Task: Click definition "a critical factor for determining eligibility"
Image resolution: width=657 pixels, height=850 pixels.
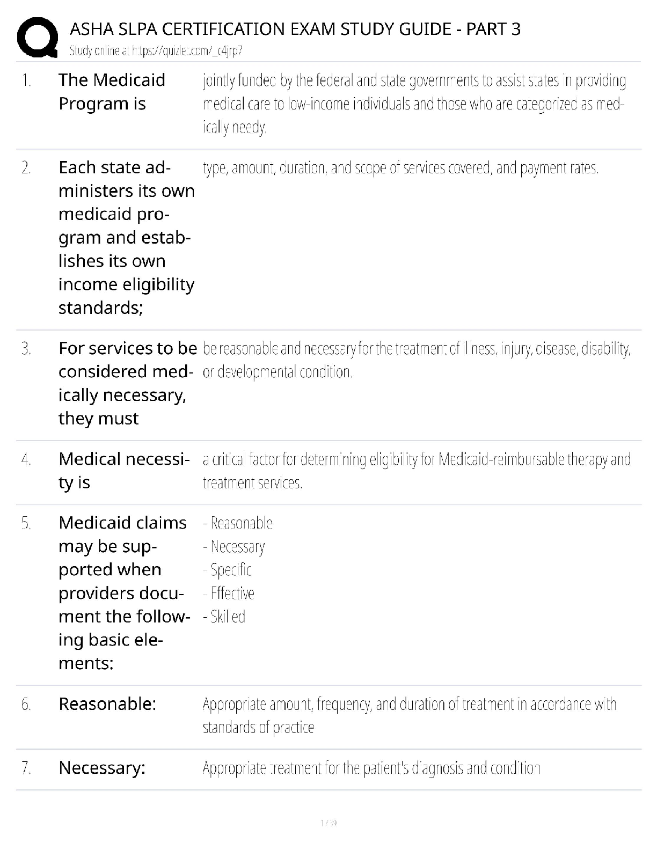Action: pos(416,471)
